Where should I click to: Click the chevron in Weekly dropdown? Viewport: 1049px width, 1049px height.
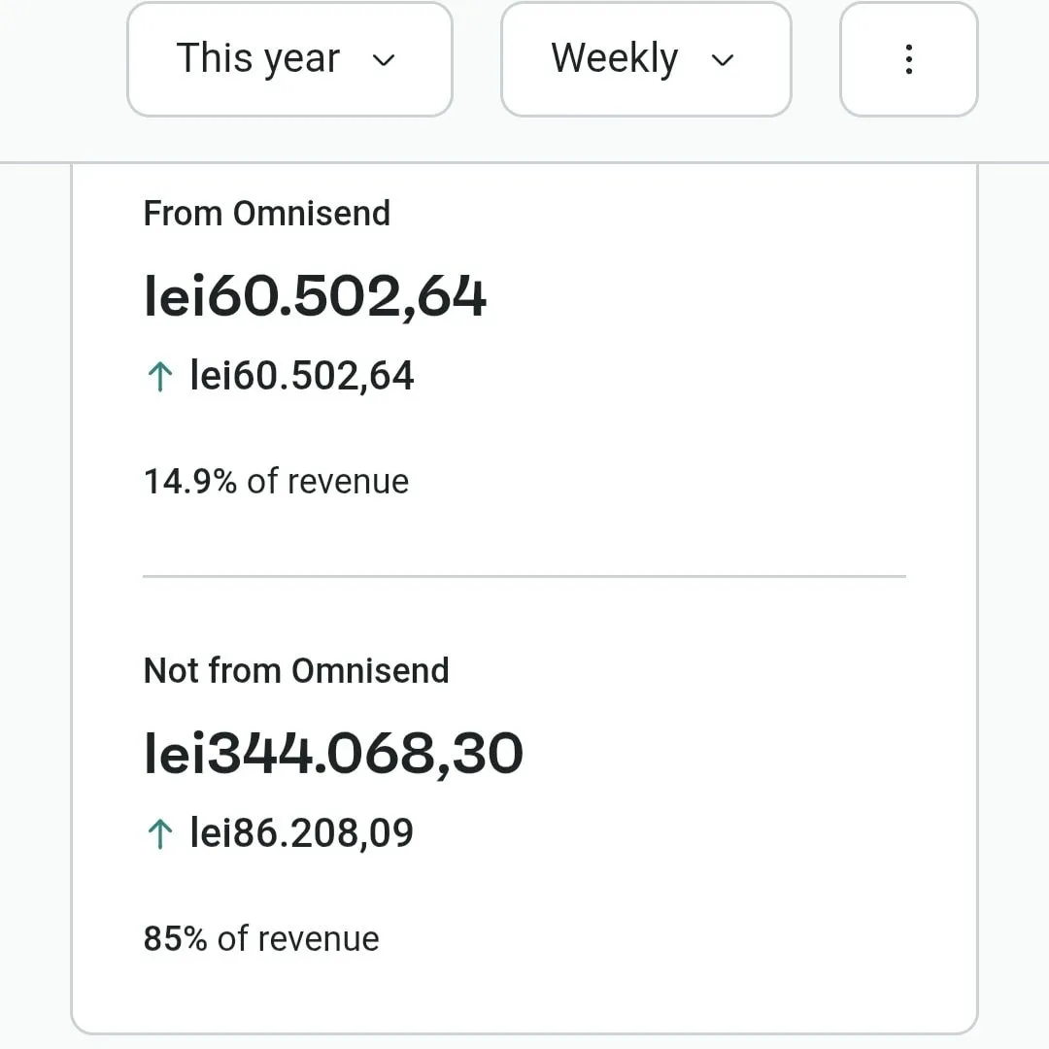(x=722, y=60)
